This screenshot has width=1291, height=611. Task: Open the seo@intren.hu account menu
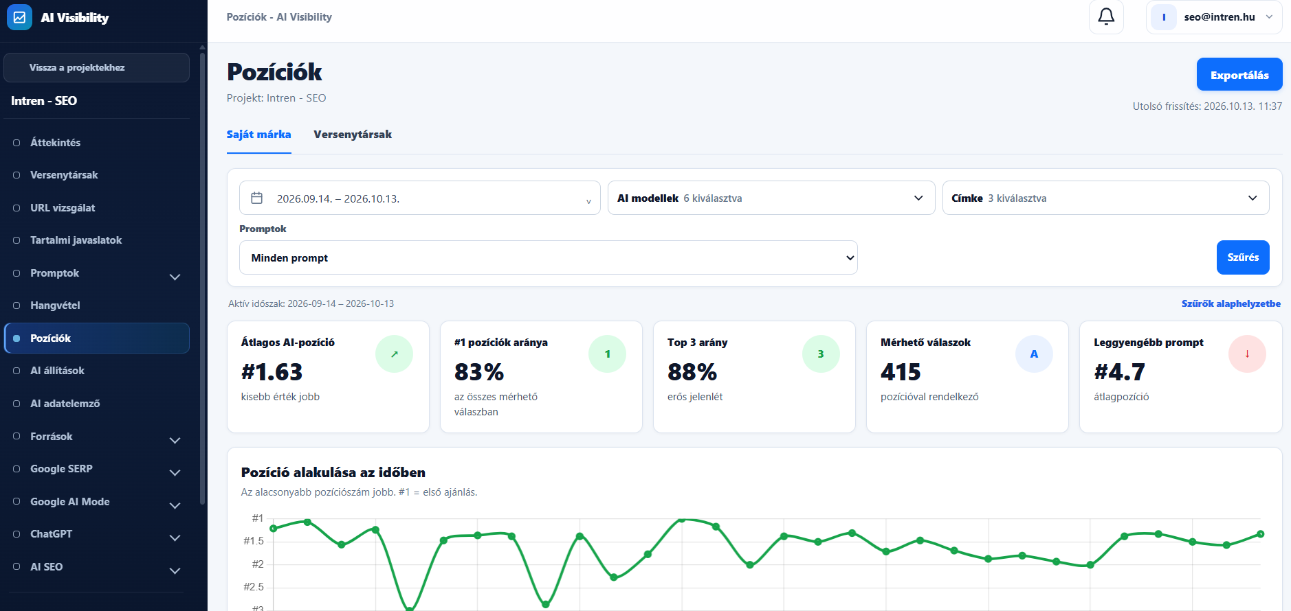pos(1214,17)
